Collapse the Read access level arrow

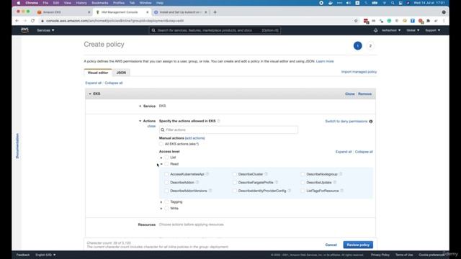[161, 164]
